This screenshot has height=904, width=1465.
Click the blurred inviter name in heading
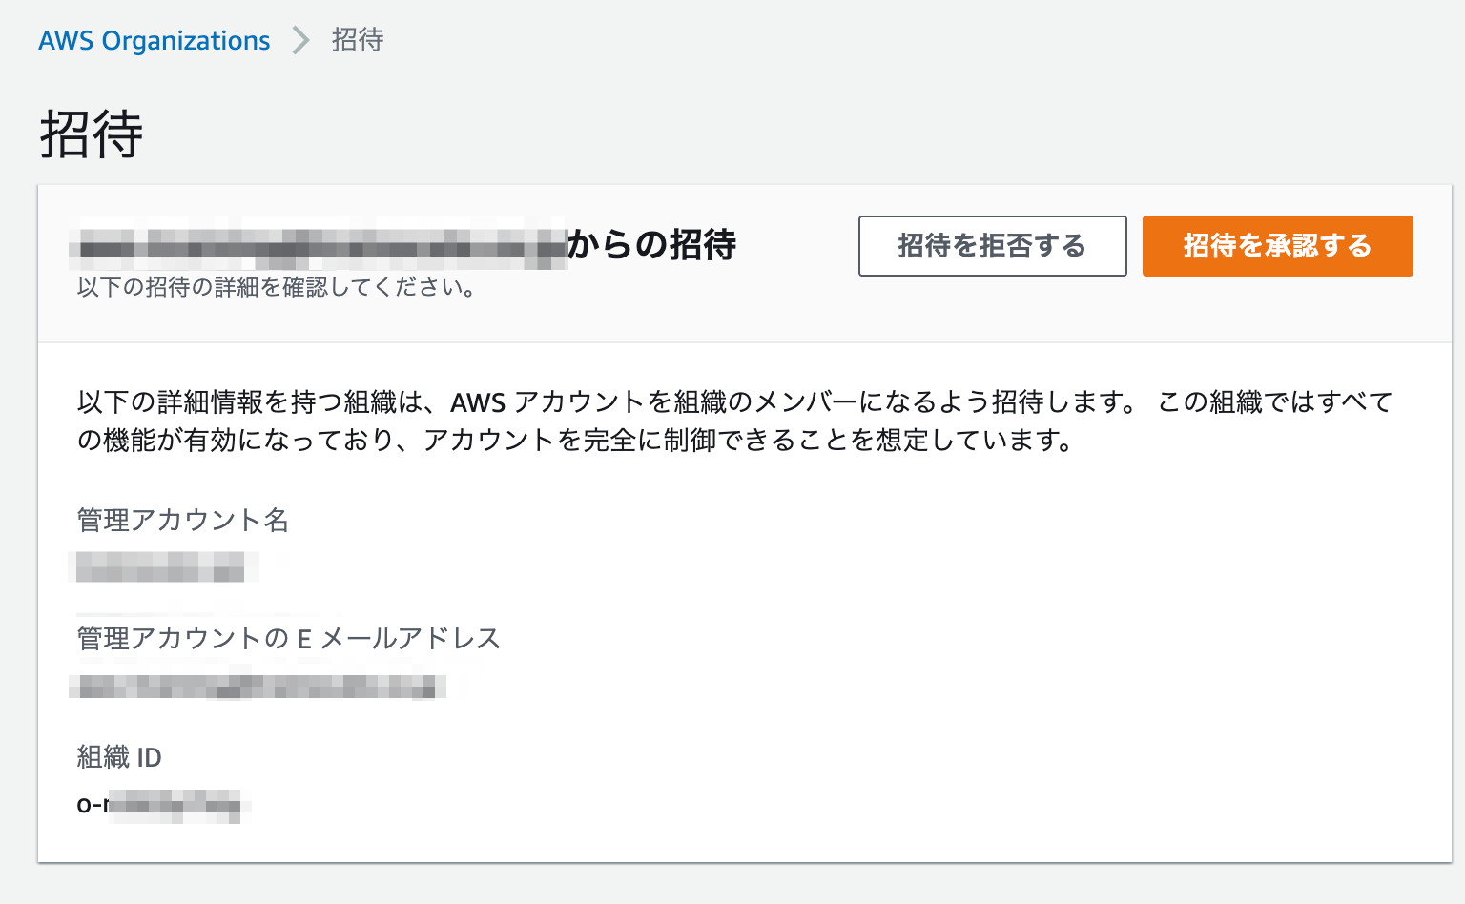319,244
